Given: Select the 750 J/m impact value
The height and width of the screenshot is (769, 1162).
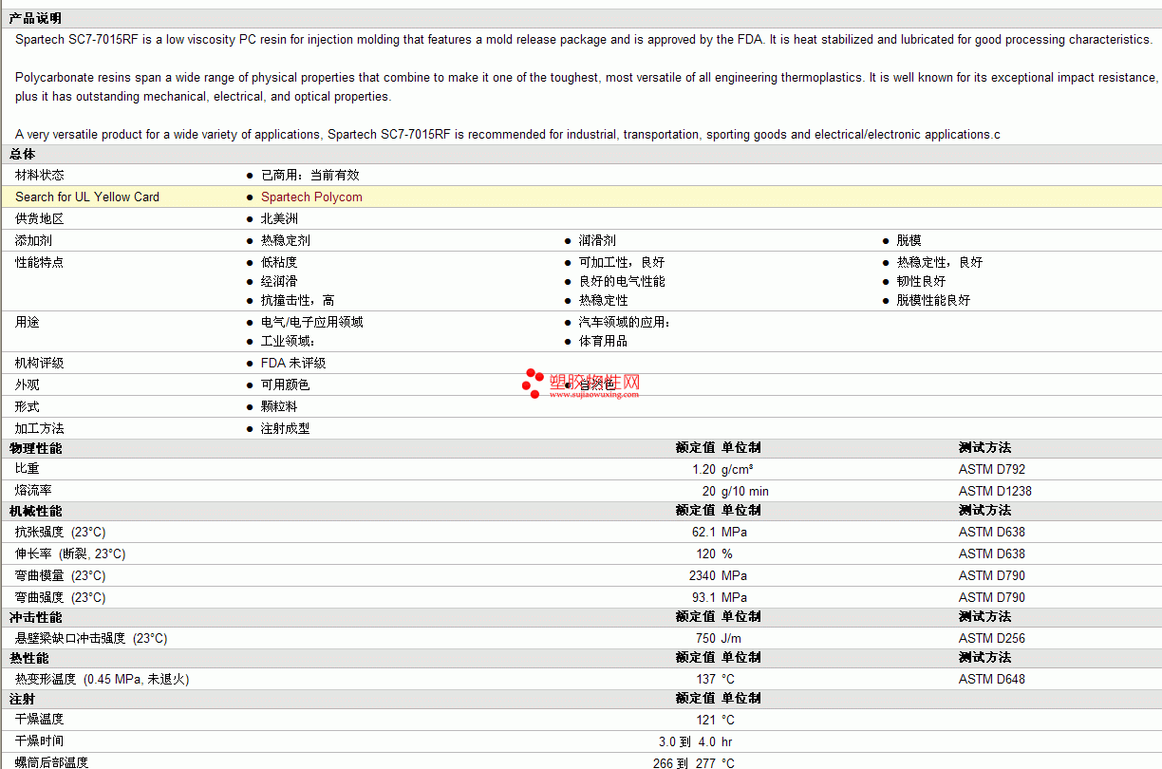Looking at the screenshot, I should (x=718, y=638).
